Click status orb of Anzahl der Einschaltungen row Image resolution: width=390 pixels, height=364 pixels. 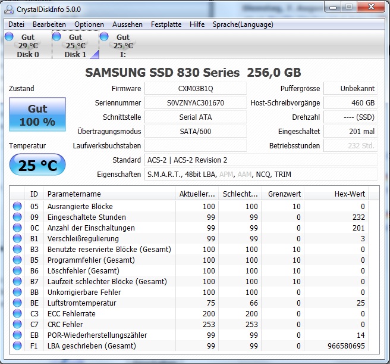(17, 228)
